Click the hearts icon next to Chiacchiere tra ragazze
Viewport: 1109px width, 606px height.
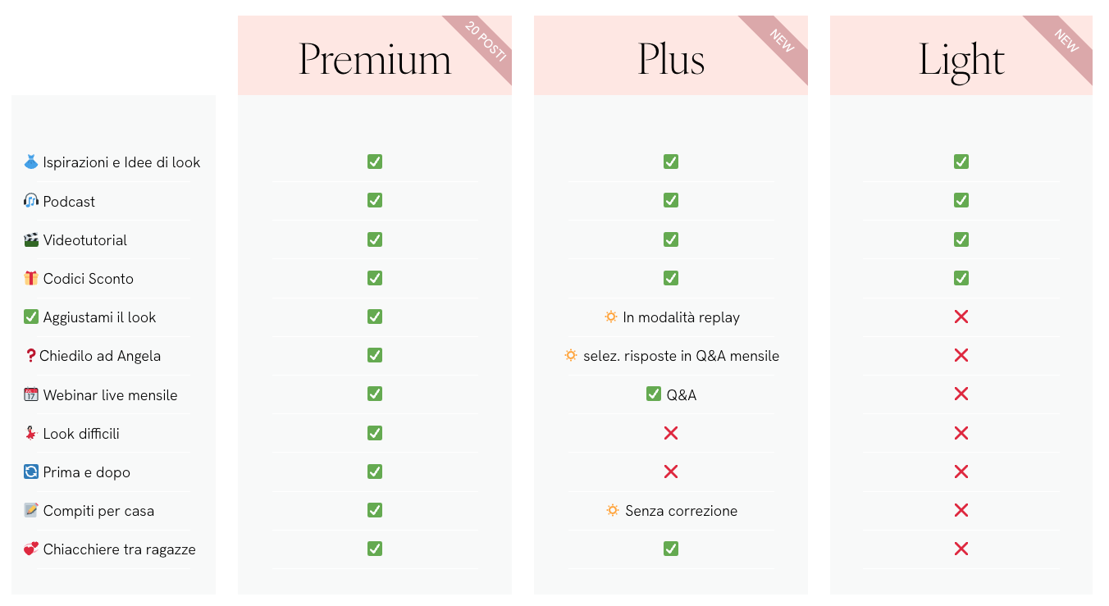pyautogui.click(x=31, y=549)
